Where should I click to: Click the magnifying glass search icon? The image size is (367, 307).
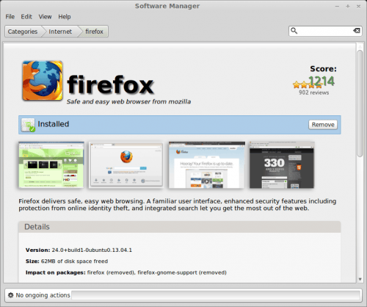point(294,31)
